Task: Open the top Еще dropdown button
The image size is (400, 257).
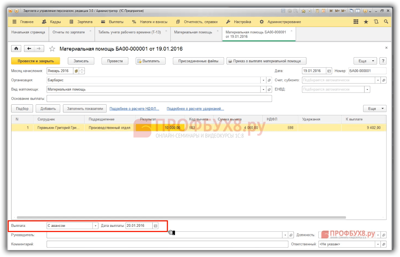Action: [366, 61]
